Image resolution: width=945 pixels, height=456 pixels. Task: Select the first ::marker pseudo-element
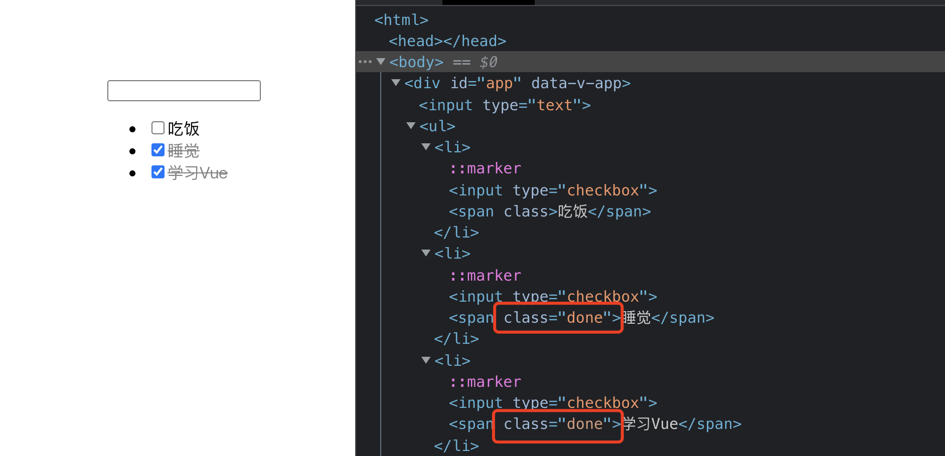pos(485,168)
